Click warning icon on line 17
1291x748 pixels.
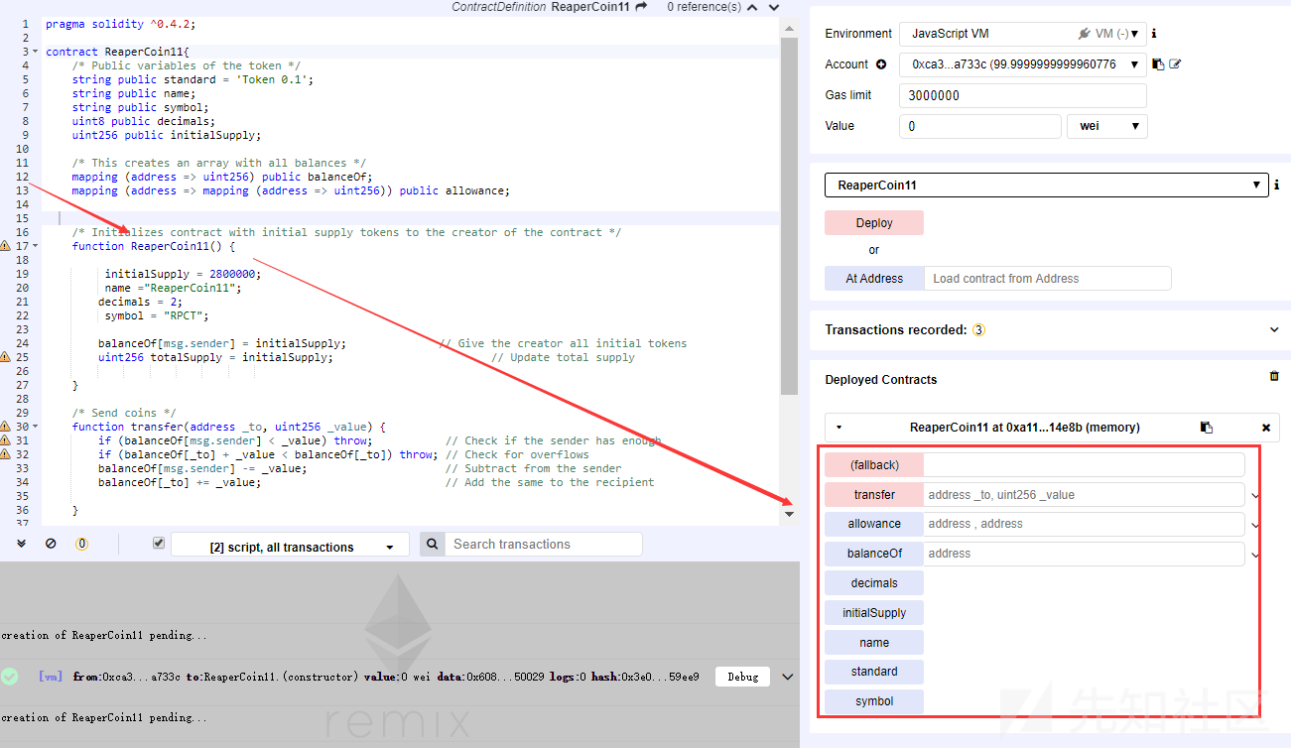click(6, 246)
